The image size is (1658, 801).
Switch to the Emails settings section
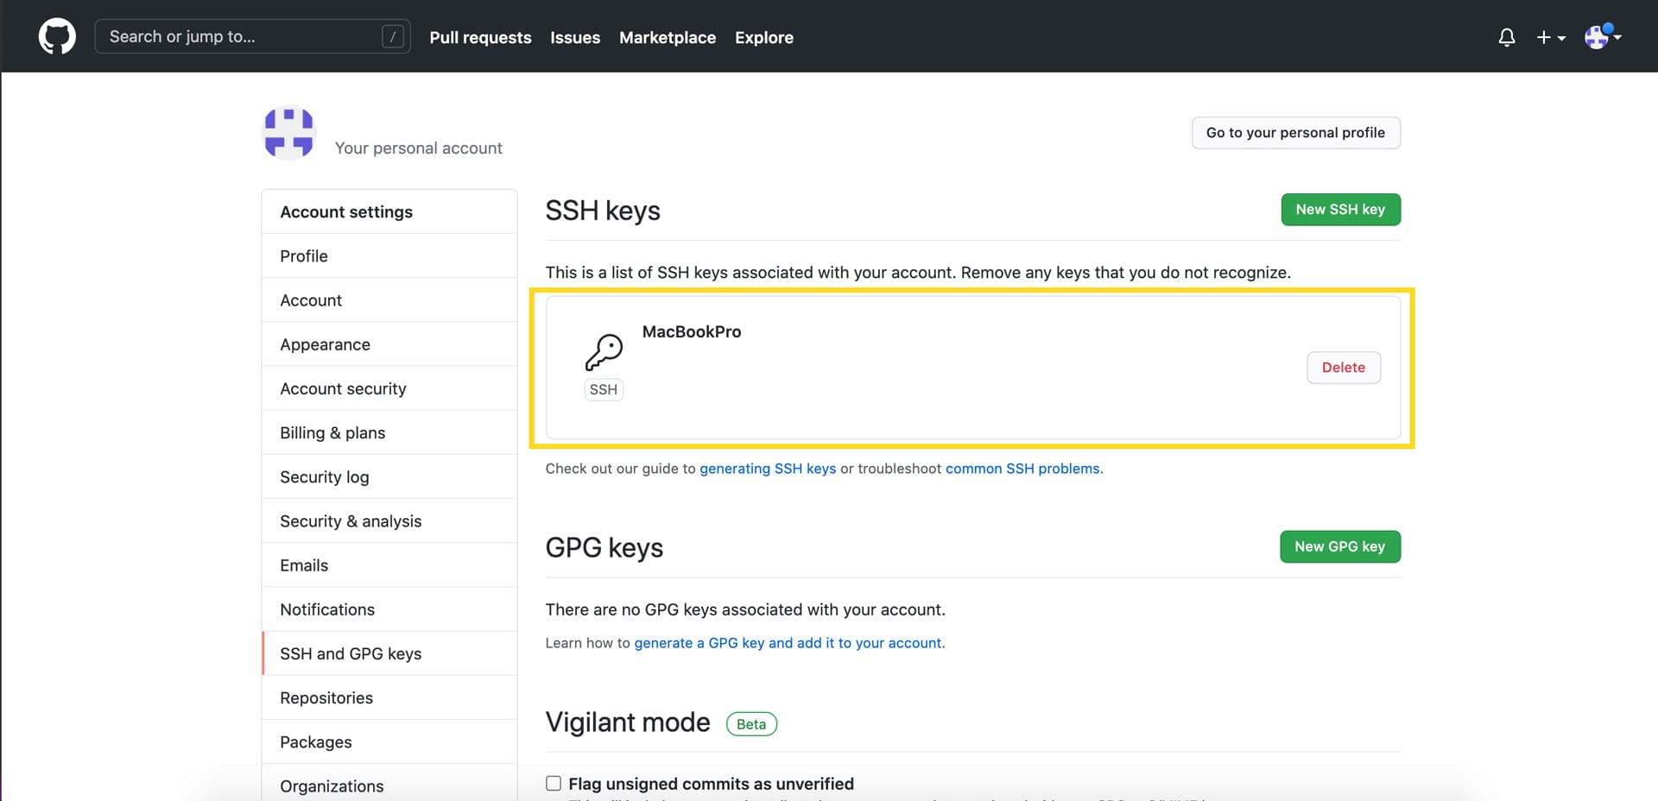[x=303, y=564]
